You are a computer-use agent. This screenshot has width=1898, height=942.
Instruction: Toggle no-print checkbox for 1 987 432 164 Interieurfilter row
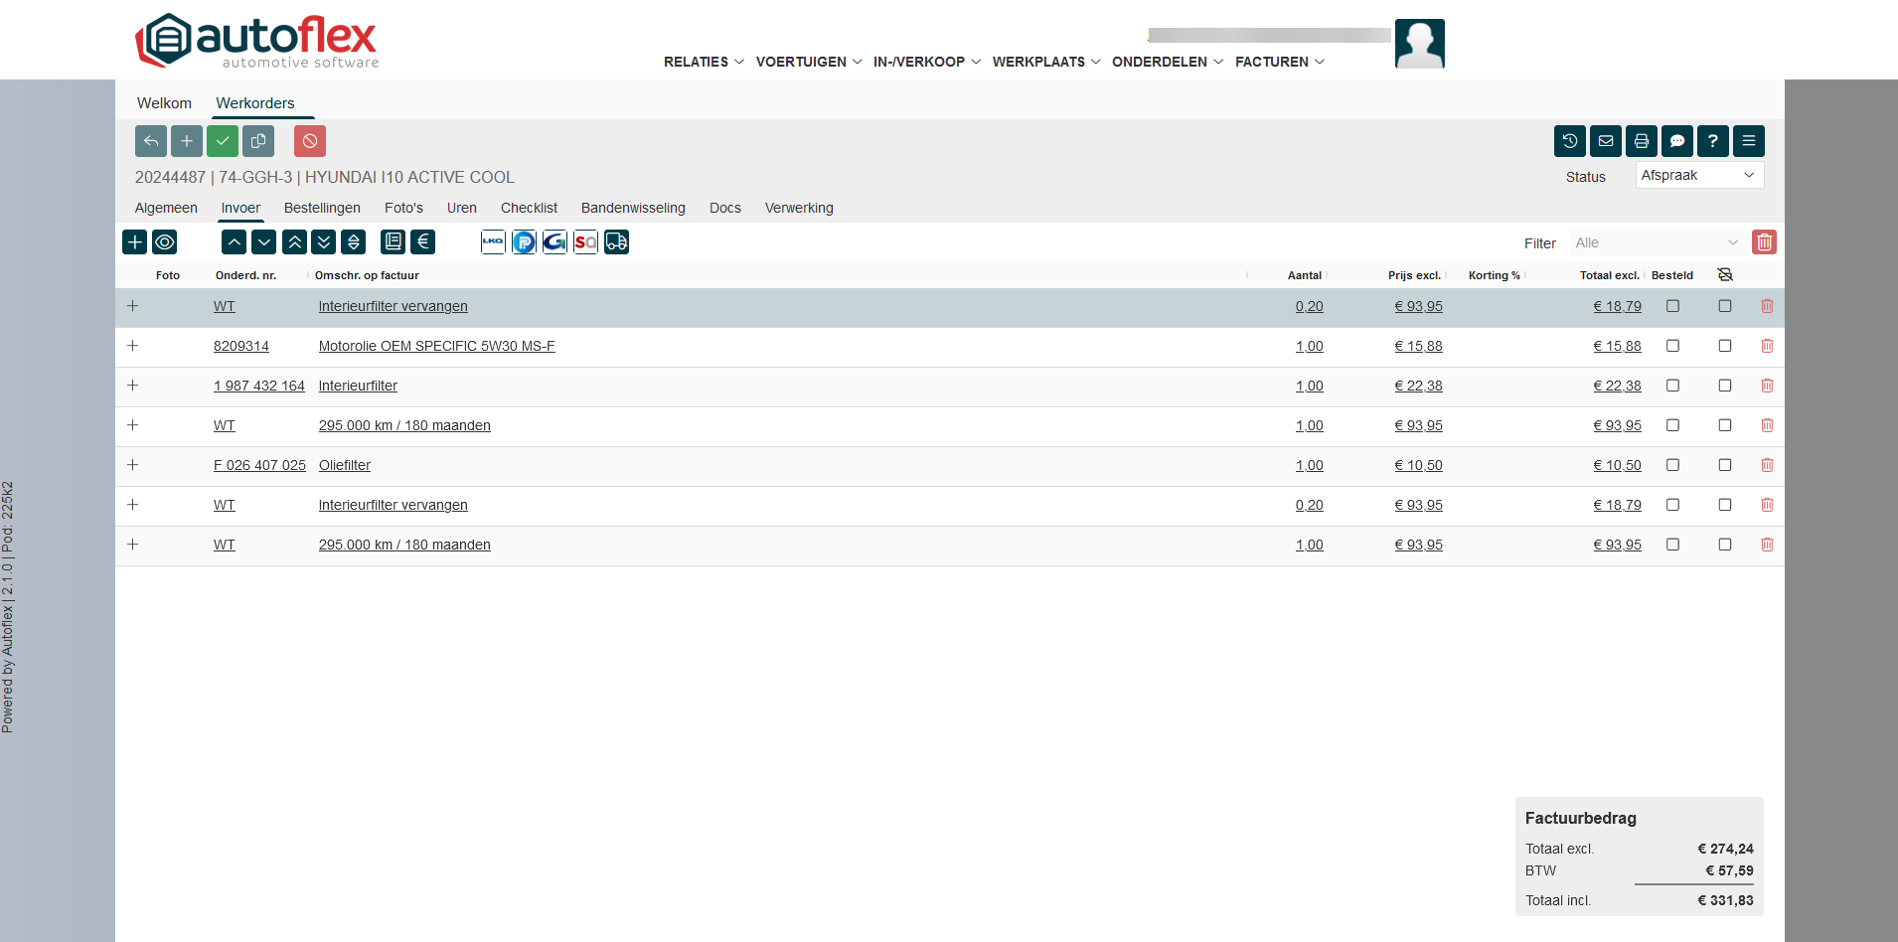click(x=1725, y=386)
